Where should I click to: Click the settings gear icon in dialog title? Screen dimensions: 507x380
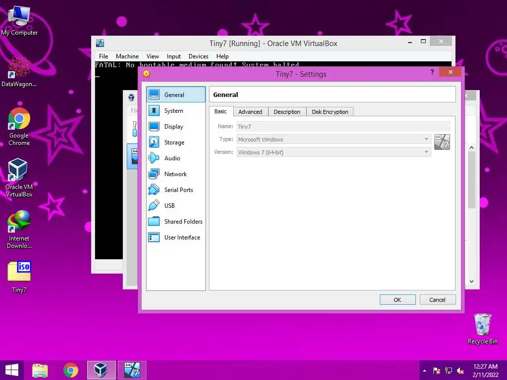(x=147, y=74)
